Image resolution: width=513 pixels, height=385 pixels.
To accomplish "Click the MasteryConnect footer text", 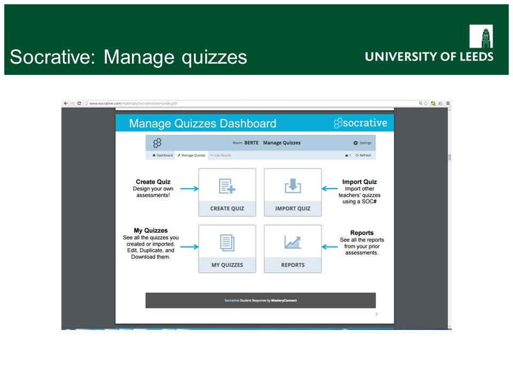I will click(284, 300).
